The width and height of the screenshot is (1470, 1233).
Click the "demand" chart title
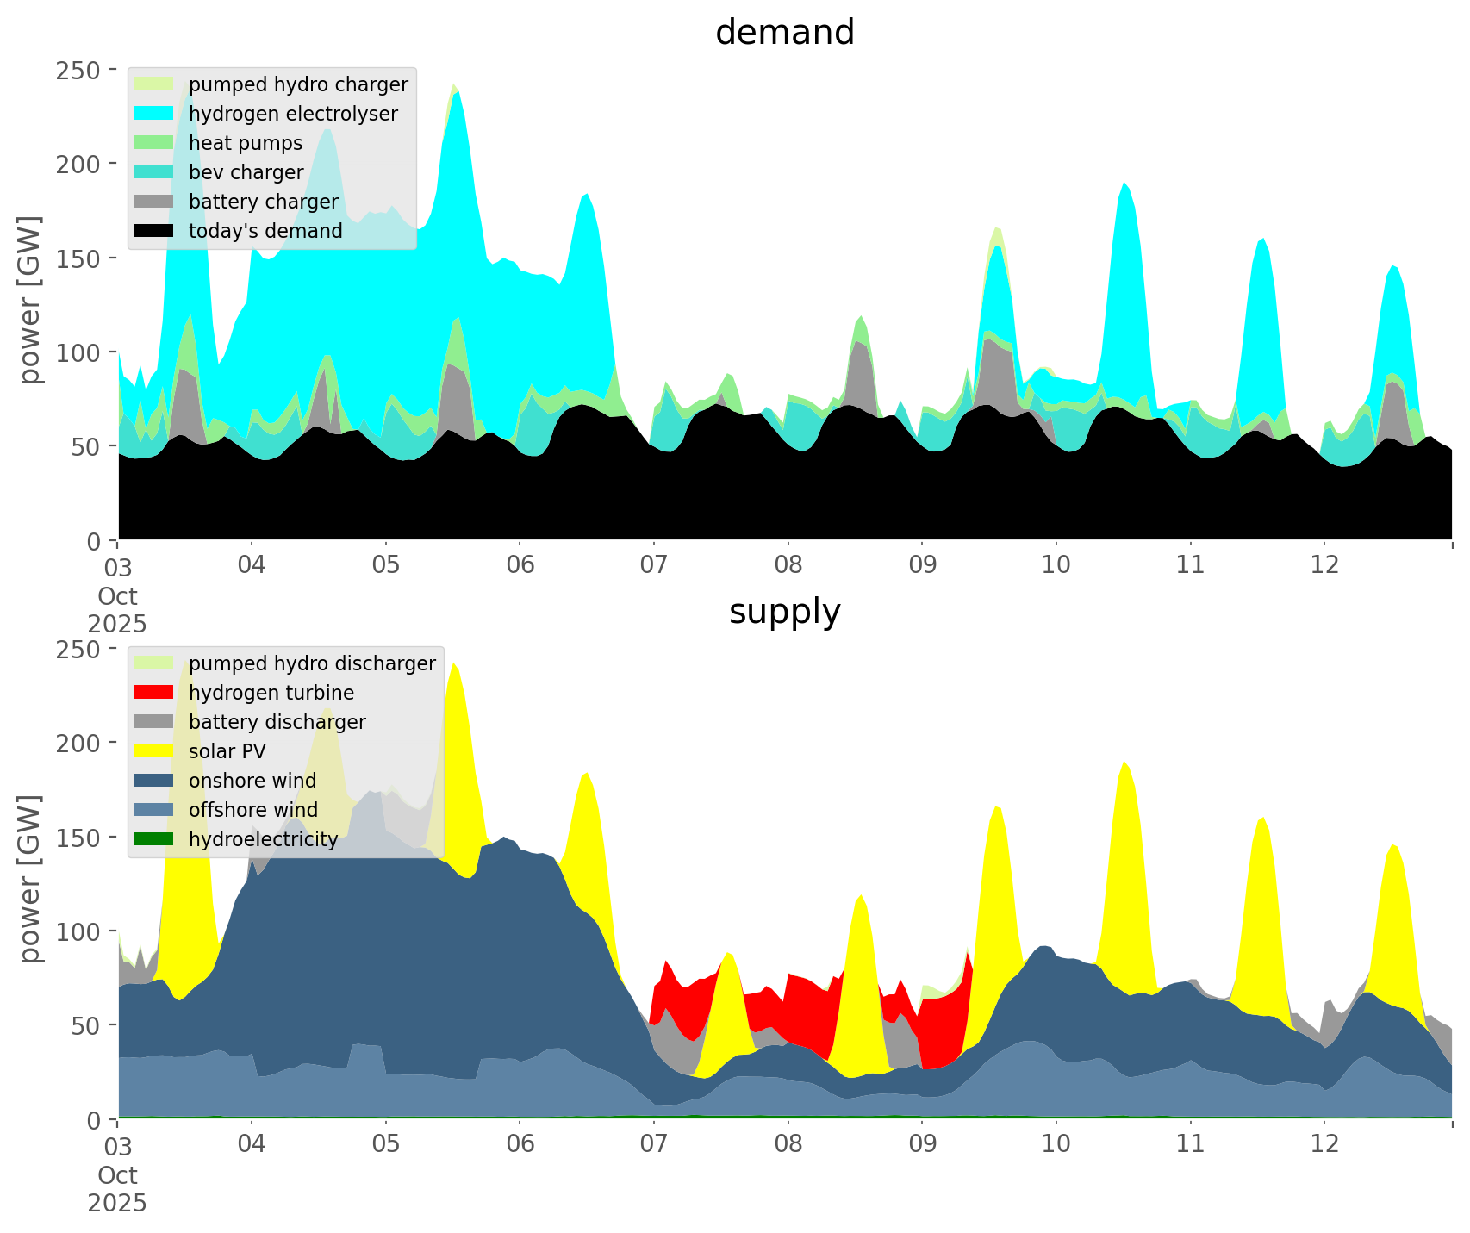(784, 33)
